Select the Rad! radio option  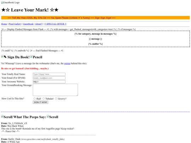pyautogui.click(x=35, y=99)
